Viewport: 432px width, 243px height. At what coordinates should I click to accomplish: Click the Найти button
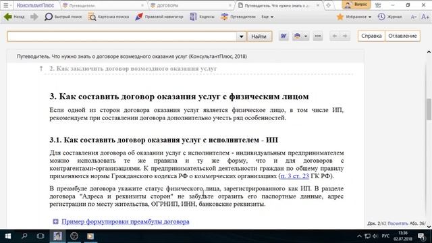coord(259,36)
